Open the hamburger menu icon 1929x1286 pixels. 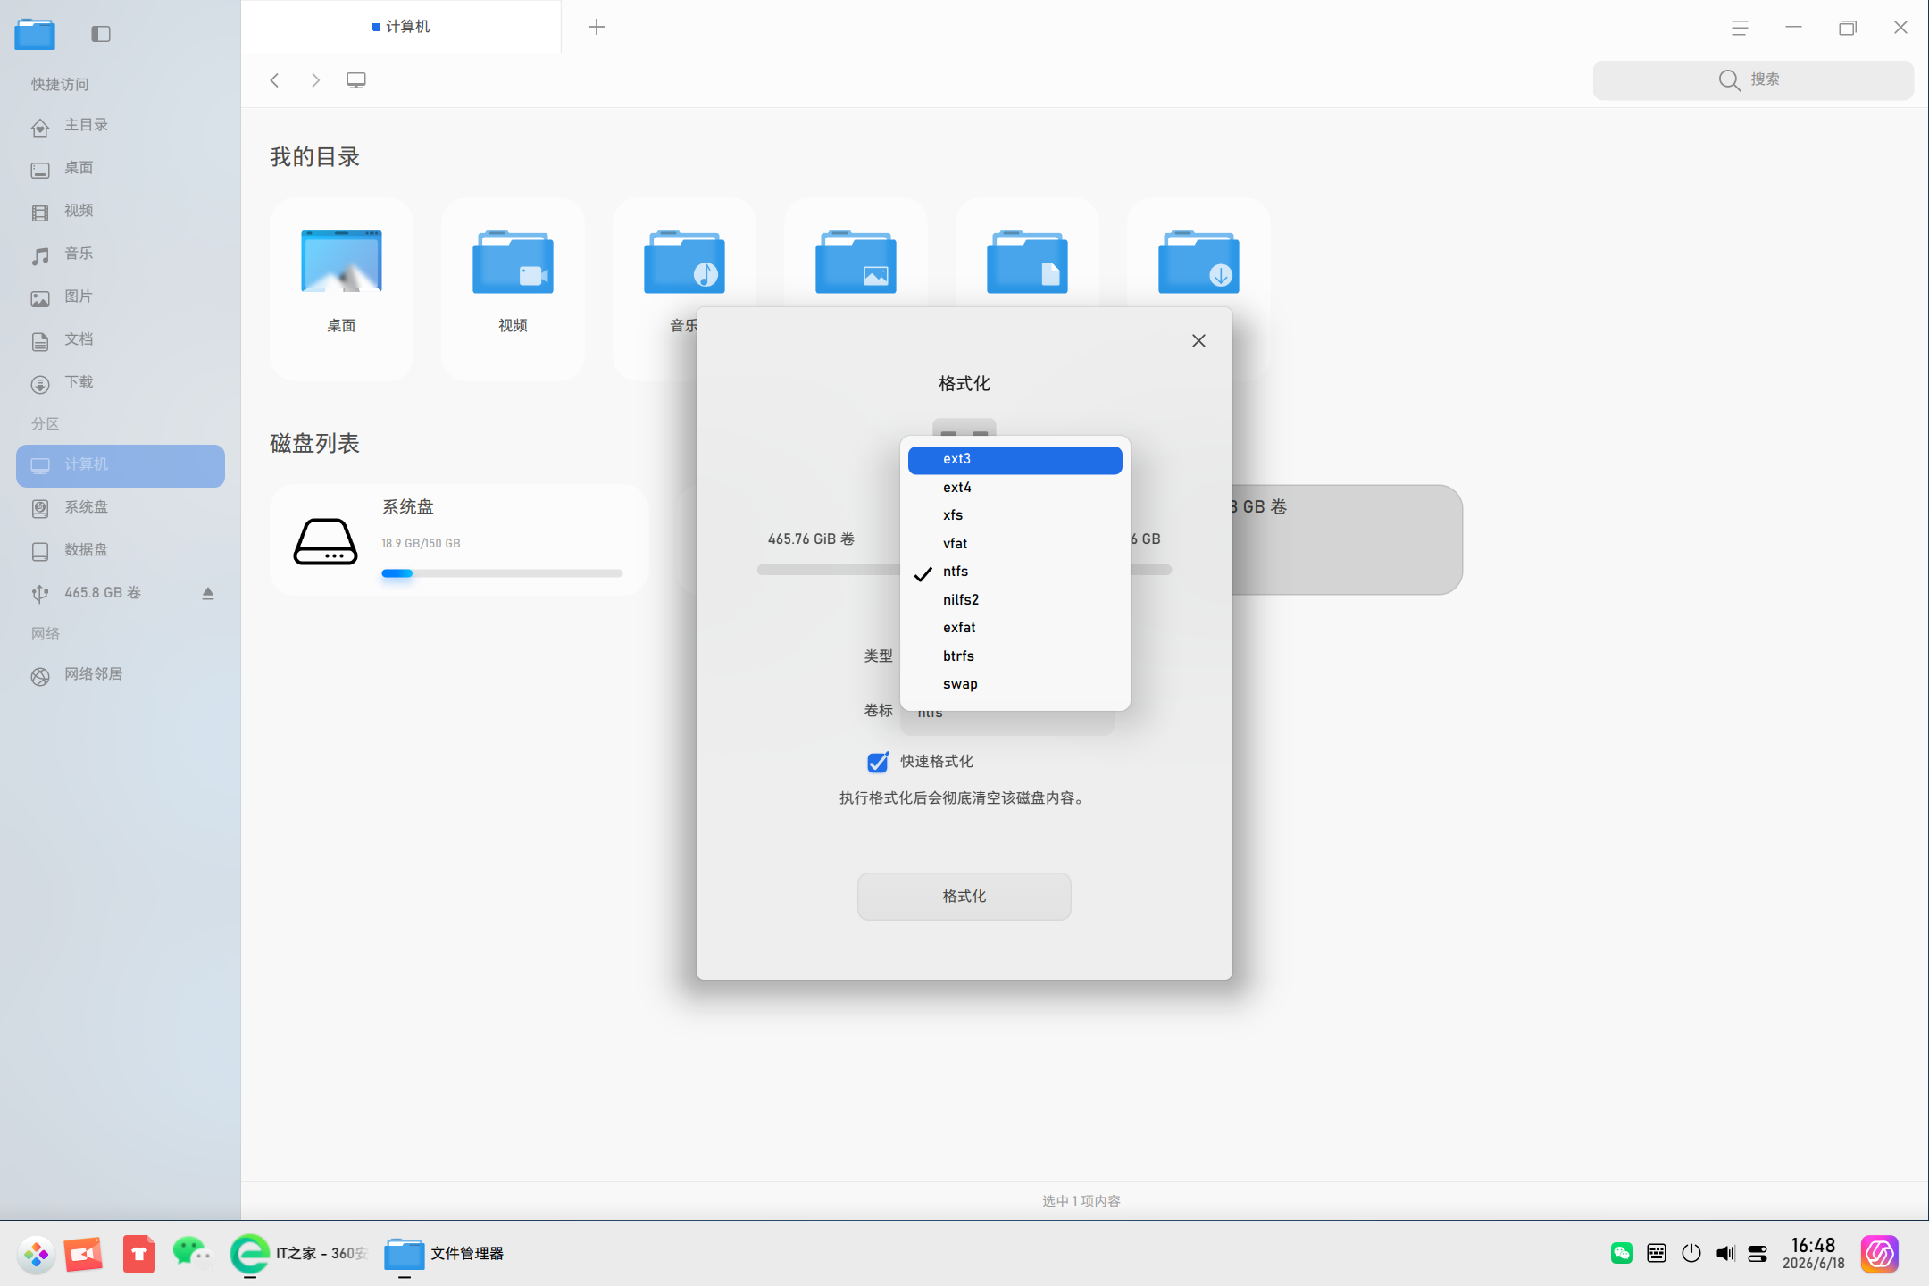pos(1740,28)
